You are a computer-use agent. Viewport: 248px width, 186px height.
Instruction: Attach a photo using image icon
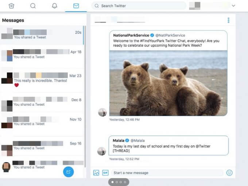(96, 173)
